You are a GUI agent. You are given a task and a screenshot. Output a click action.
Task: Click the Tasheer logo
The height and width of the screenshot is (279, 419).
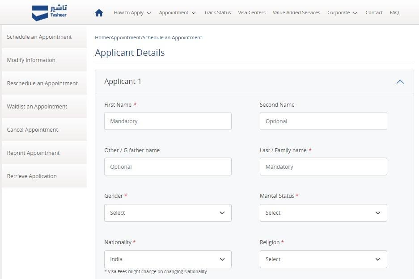point(50,12)
